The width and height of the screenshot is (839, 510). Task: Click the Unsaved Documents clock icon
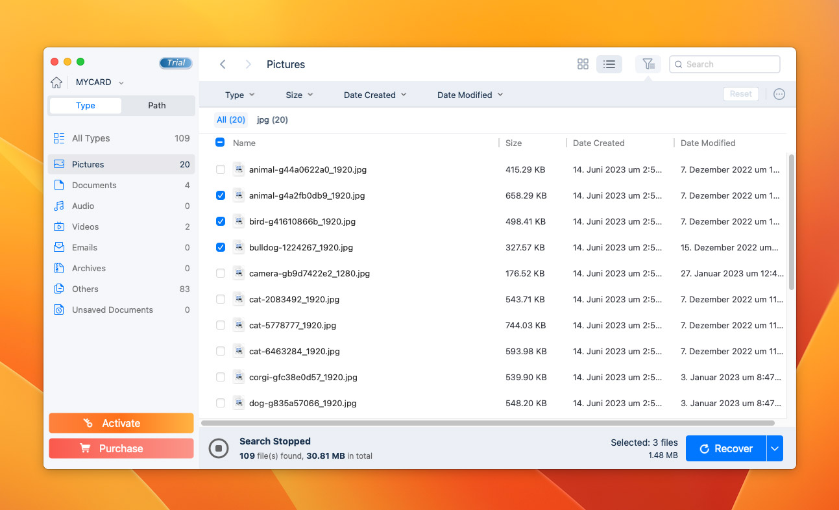tap(59, 310)
